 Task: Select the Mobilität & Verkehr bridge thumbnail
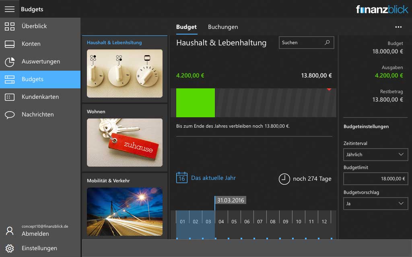[x=125, y=211]
